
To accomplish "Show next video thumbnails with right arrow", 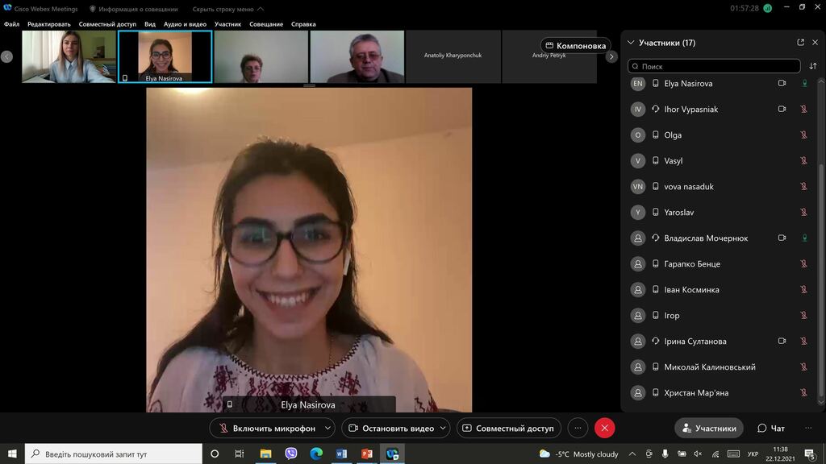I will pos(611,57).
